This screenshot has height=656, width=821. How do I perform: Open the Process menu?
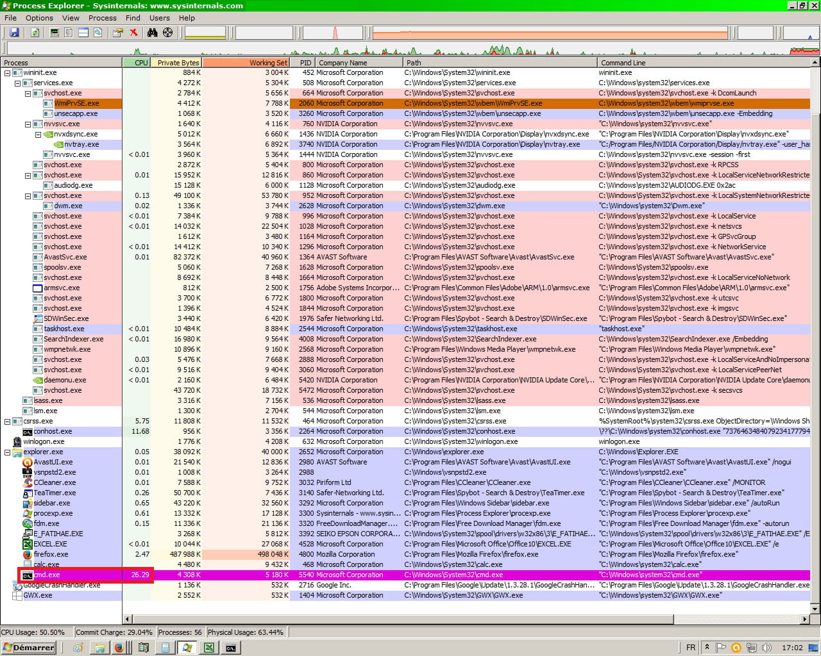tap(102, 18)
